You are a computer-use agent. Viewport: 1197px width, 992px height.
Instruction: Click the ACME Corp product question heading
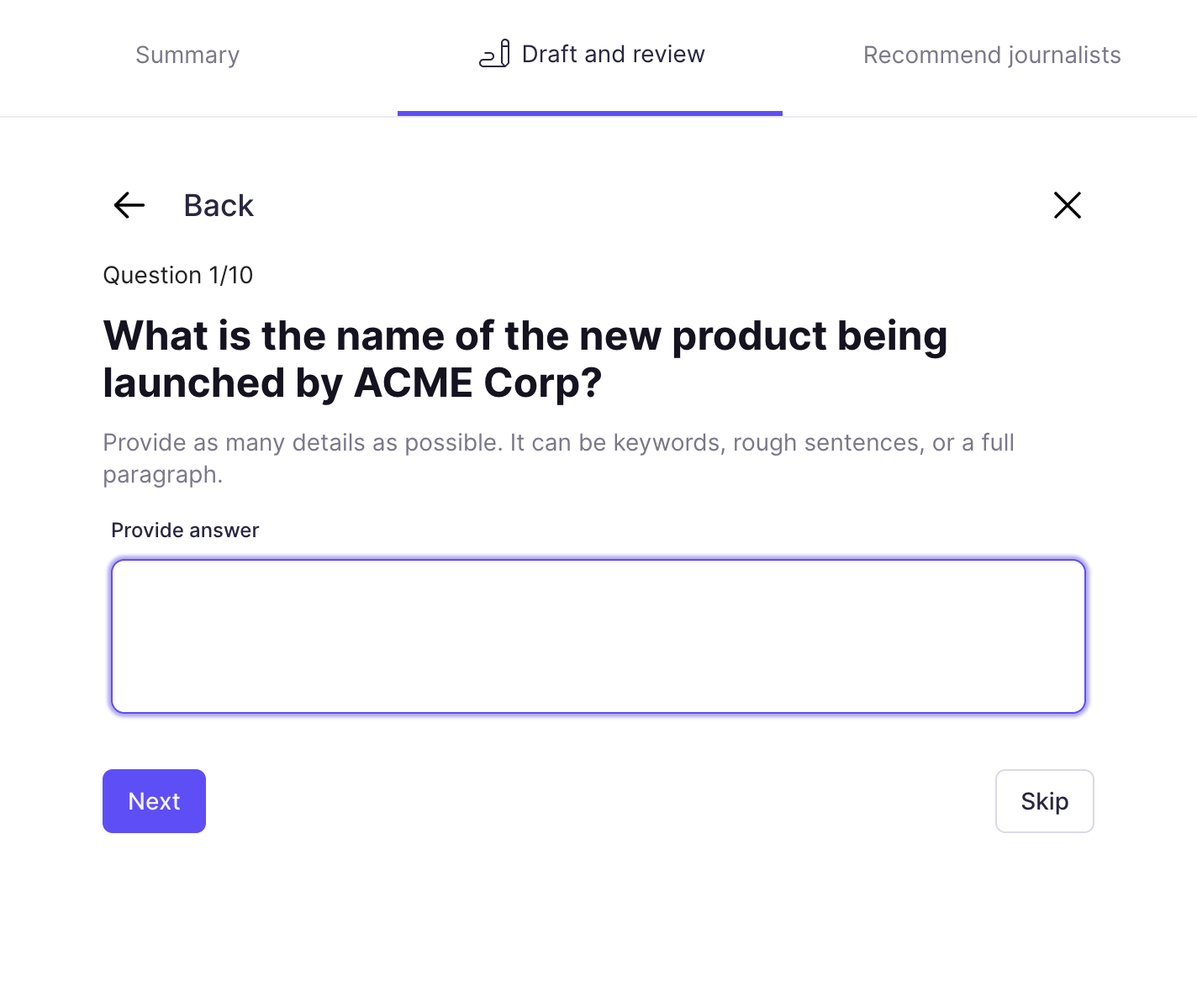pos(525,359)
